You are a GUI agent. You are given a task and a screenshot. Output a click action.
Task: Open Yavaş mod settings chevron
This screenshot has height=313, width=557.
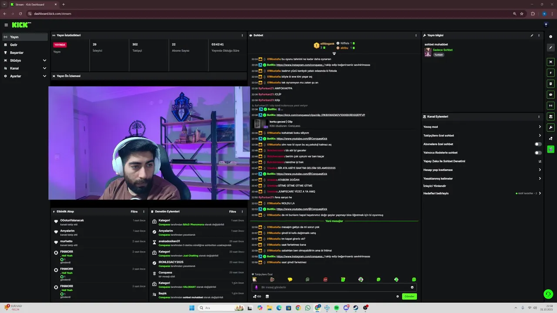pyautogui.click(x=540, y=127)
